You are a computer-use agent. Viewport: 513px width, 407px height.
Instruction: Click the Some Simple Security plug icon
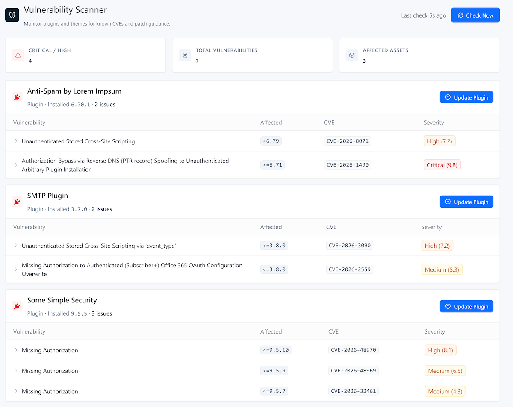click(x=17, y=306)
